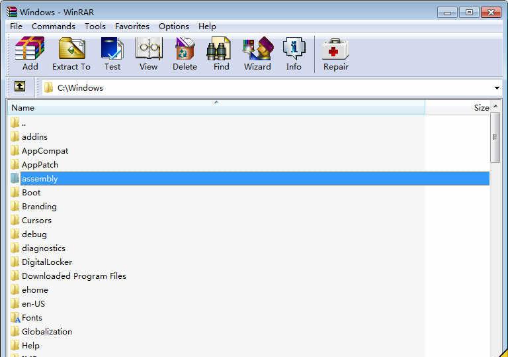Expand the address path dropdown arrow
Screen dimensions: 508x357
coord(497,88)
